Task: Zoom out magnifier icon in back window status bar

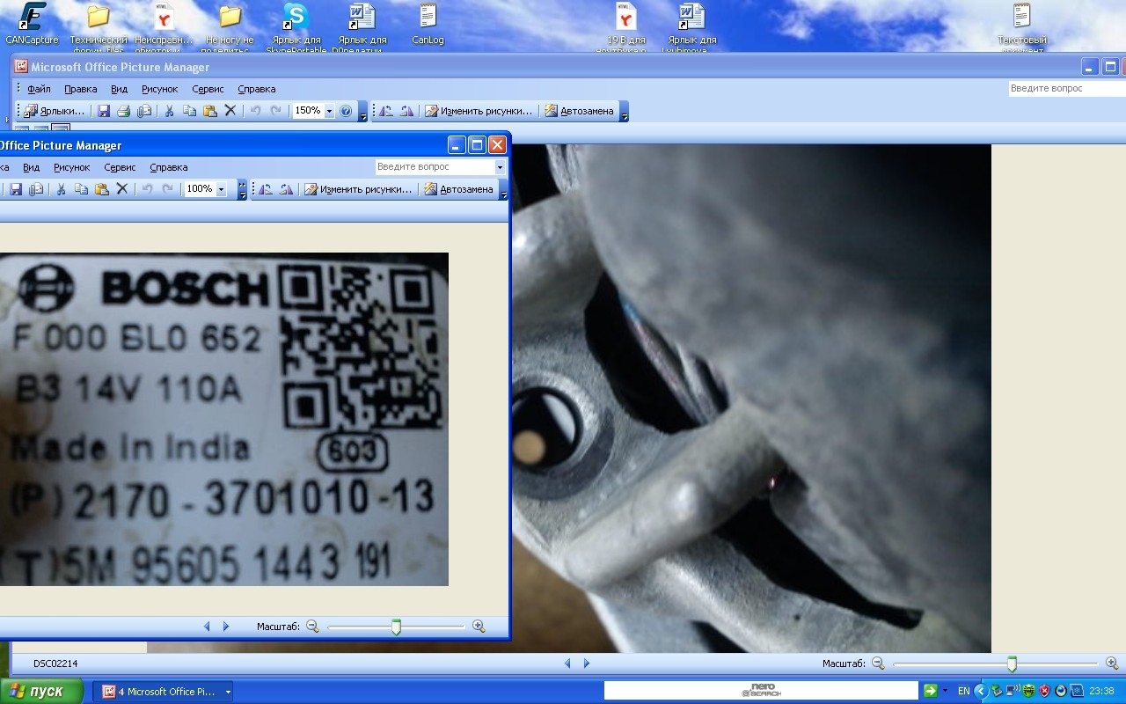Action: pyautogui.click(x=878, y=664)
